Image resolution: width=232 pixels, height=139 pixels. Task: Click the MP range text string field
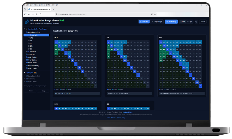point(129,94)
